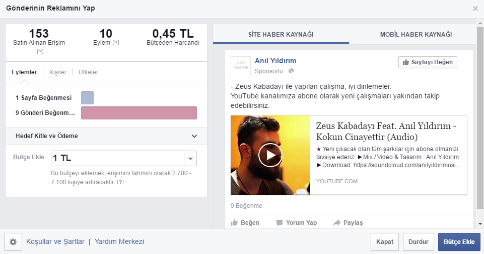Click the globe audience icon beside Sponsorlu
484x254 pixels.
[x=291, y=71]
